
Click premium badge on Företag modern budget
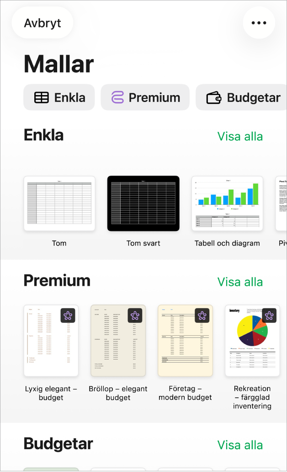(202, 316)
